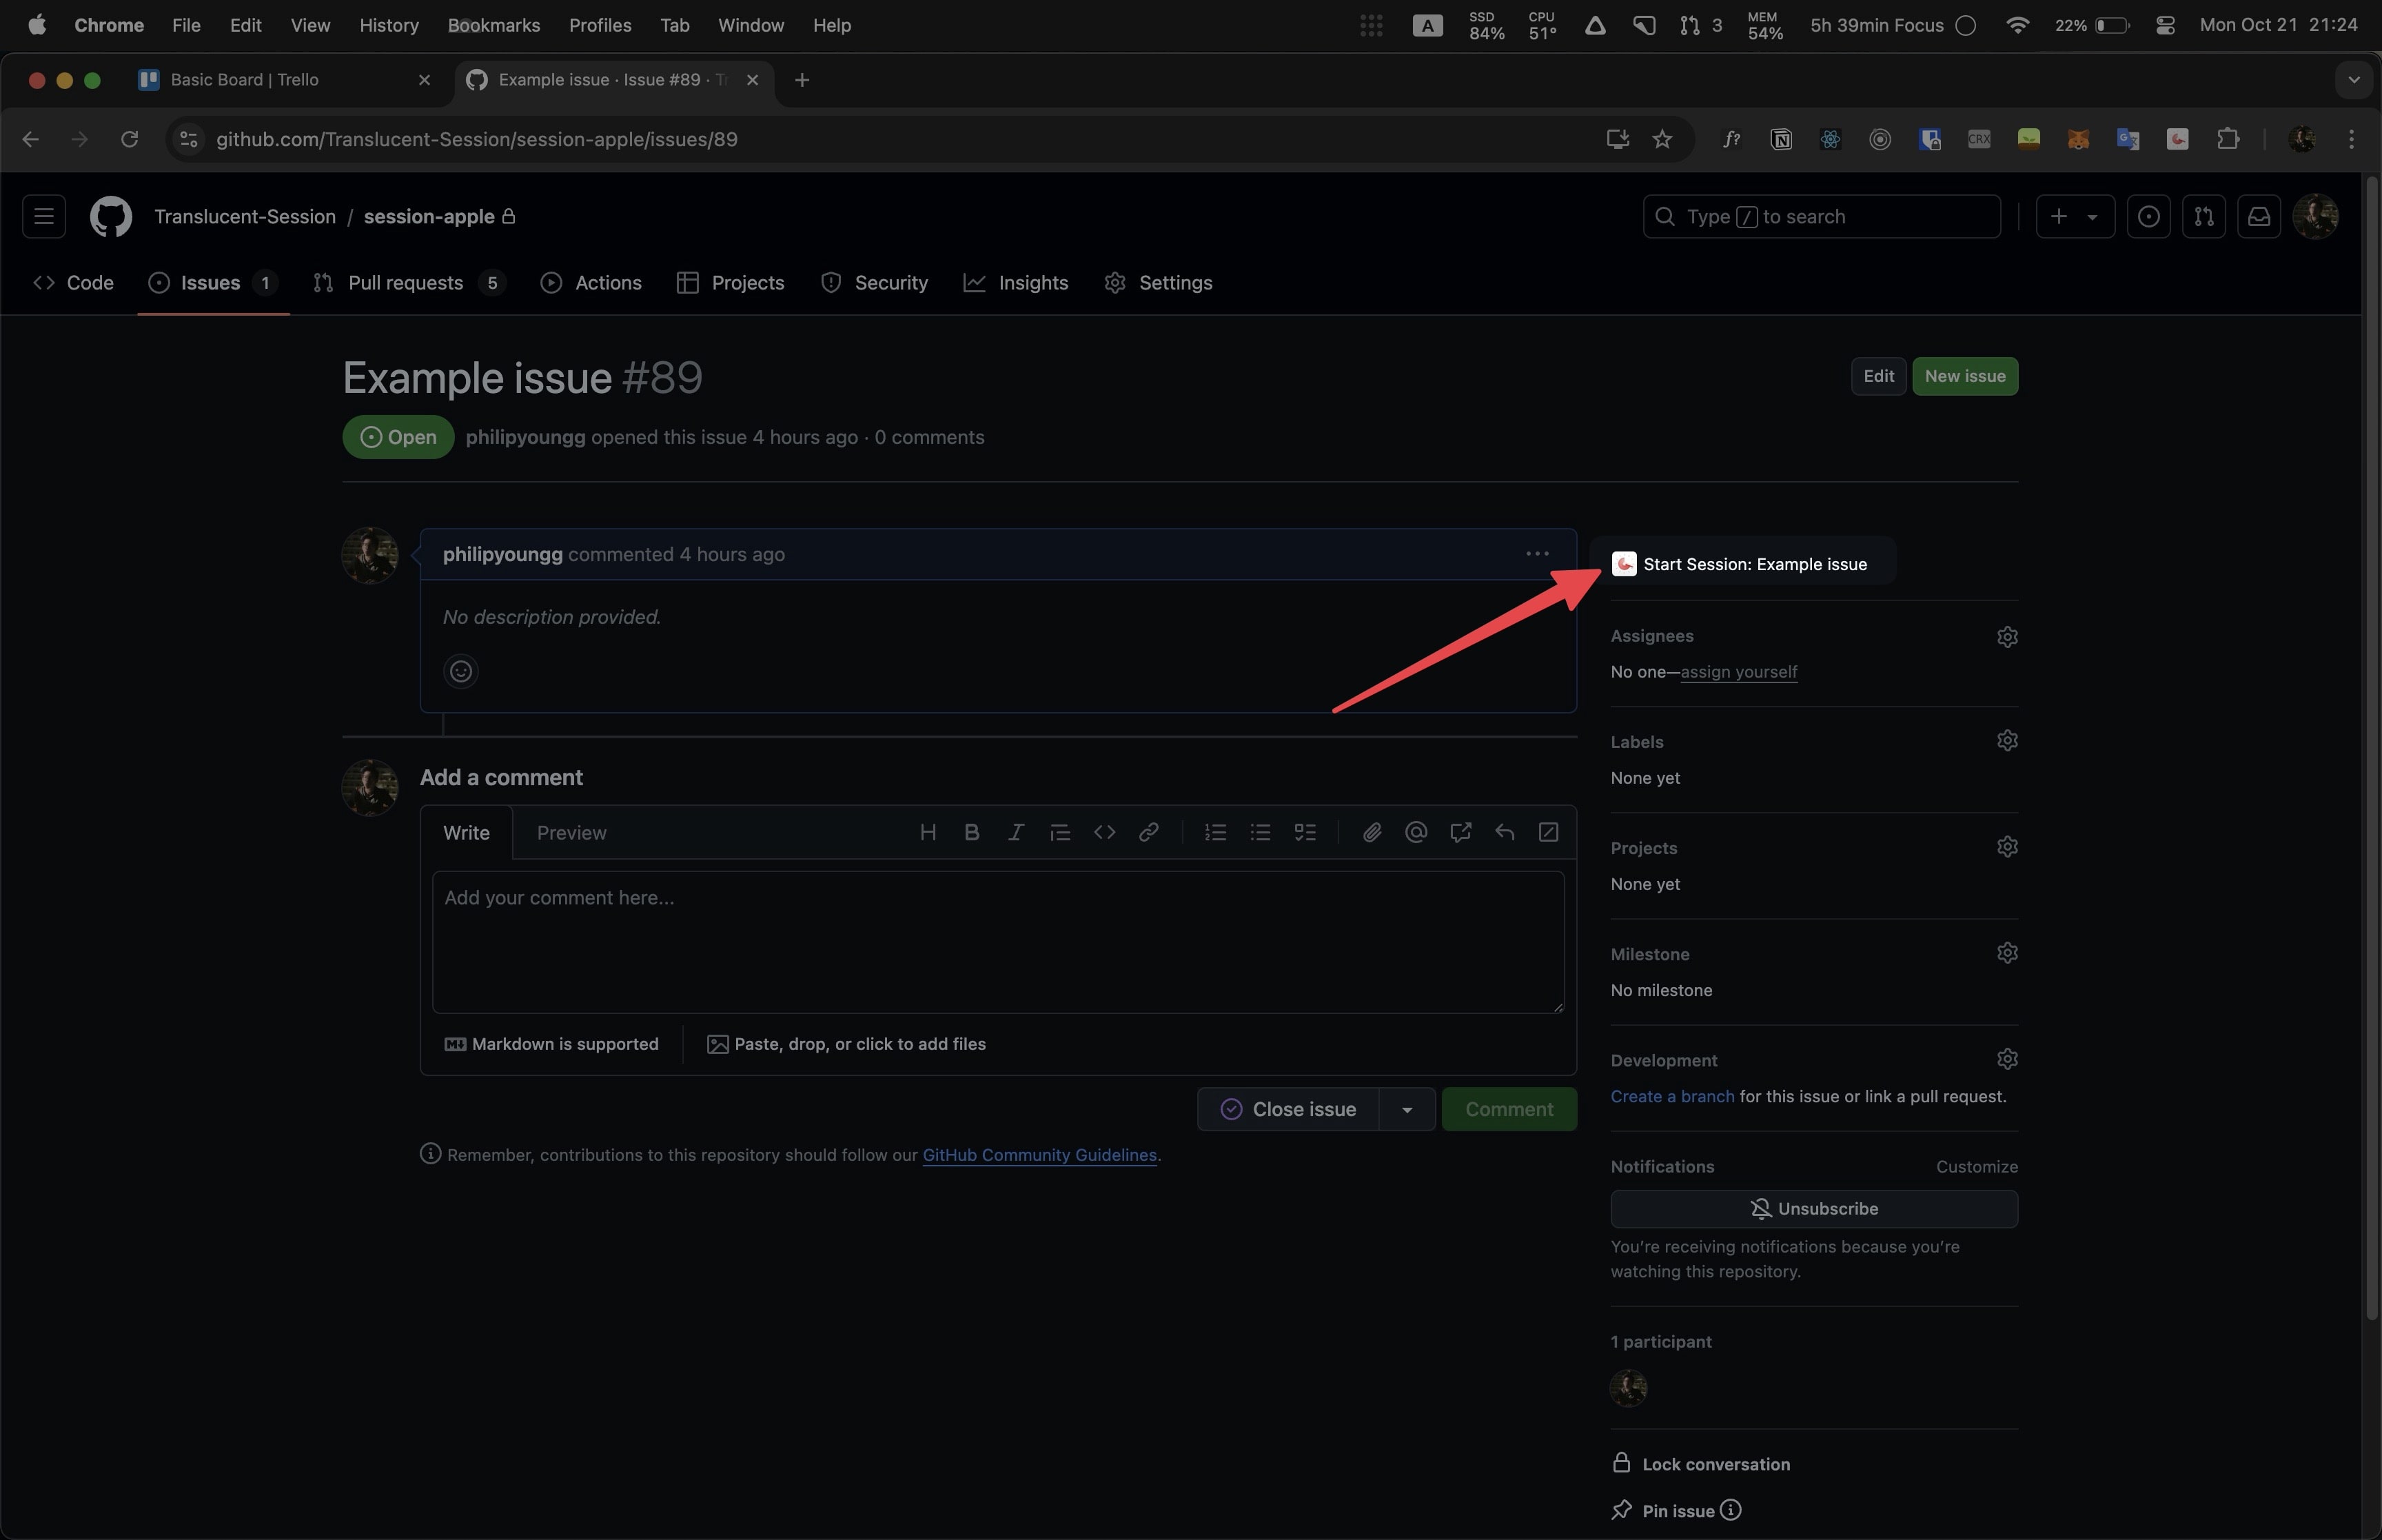Viewport: 2382px width, 1540px height.
Task: Open the comment options kebab menu
Action: 1536,553
